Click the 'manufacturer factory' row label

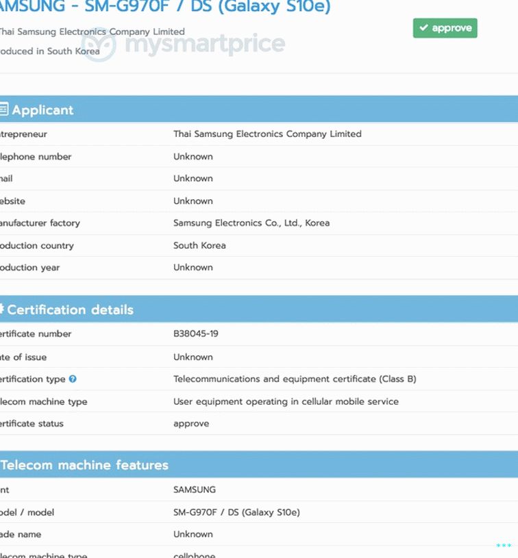pos(40,223)
